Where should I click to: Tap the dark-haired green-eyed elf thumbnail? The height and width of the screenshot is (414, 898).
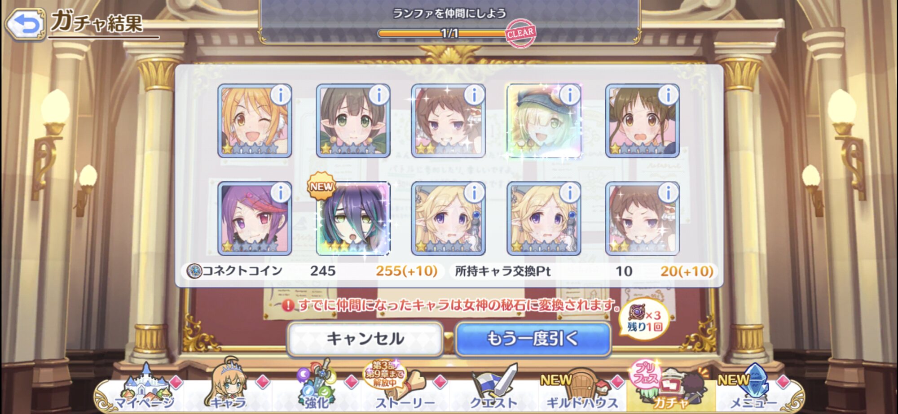point(353,121)
